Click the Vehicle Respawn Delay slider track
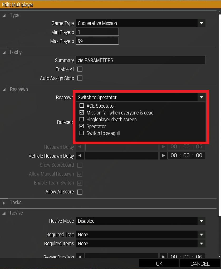The image size is (221, 269). pyautogui.click(x=121, y=156)
